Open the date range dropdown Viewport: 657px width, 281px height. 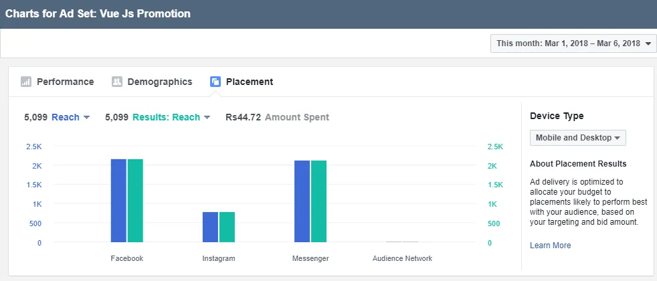572,43
